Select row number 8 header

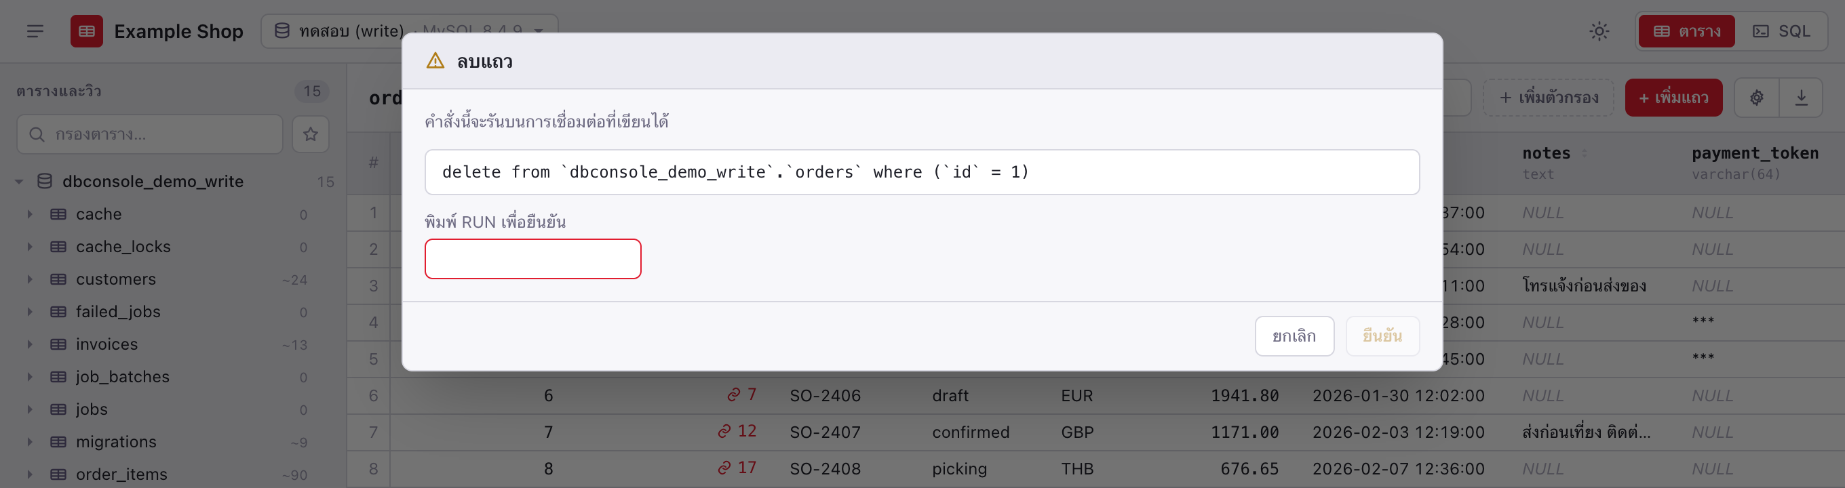[x=373, y=468]
